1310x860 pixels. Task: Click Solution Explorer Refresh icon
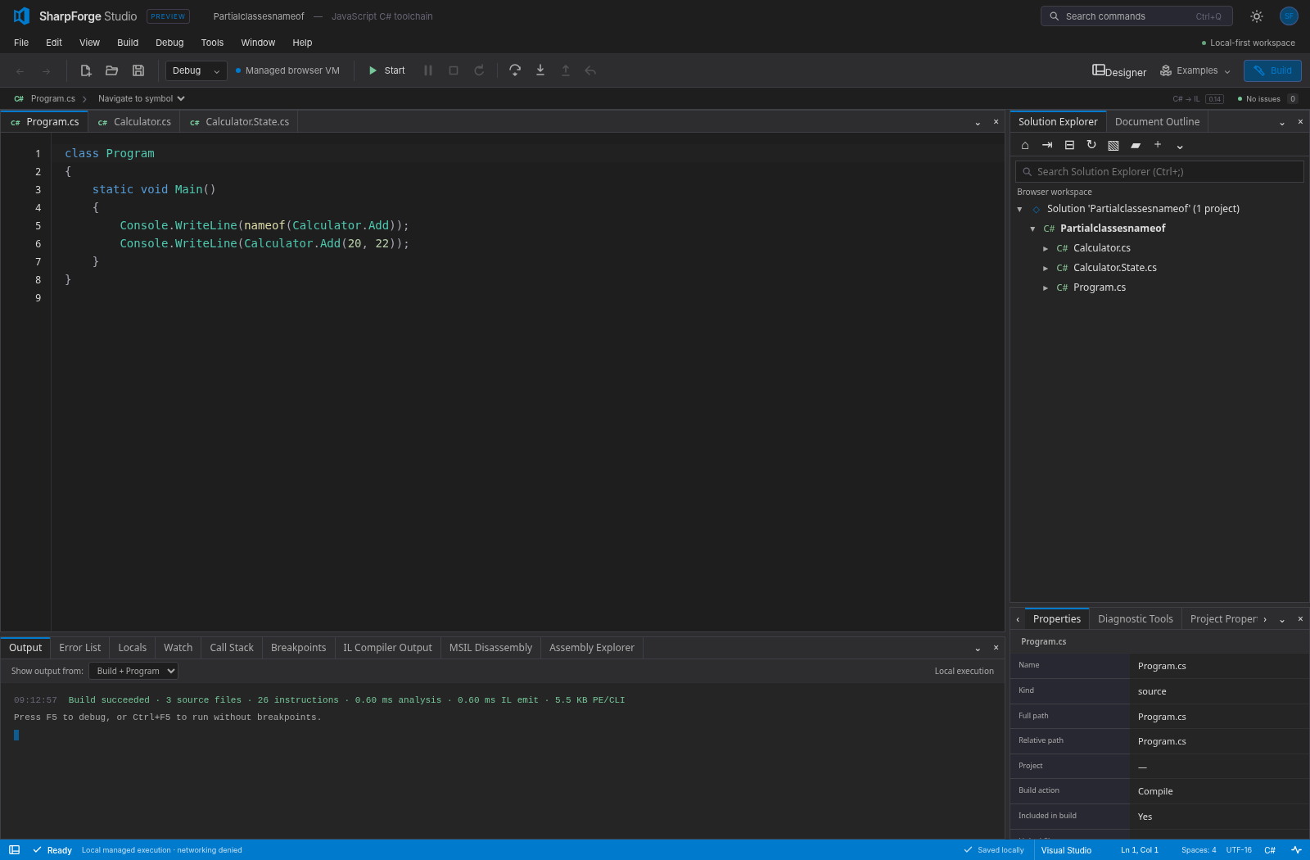click(1091, 145)
